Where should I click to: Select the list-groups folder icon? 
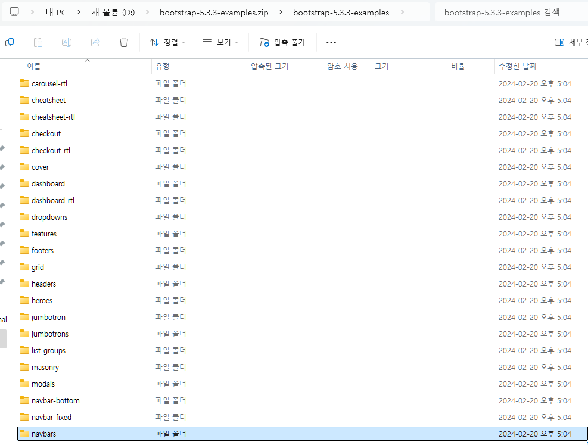click(x=24, y=350)
